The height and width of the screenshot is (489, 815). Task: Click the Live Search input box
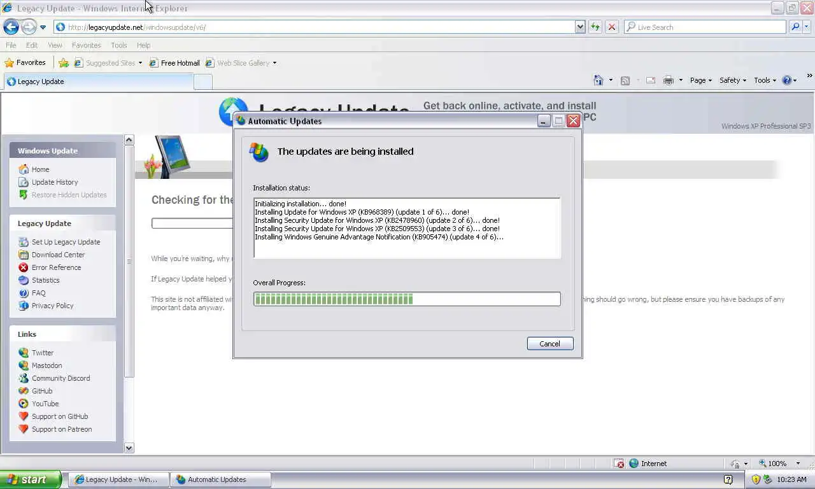tap(705, 27)
